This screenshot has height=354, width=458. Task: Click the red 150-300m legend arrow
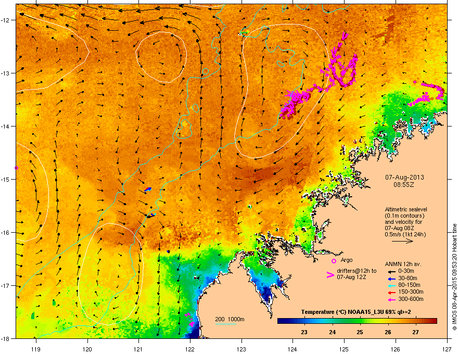(x=391, y=293)
